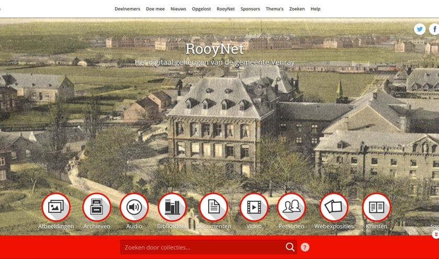Select the RooyNet menu item
This screenshot has width=439, height=259.
tap(226, 9)
